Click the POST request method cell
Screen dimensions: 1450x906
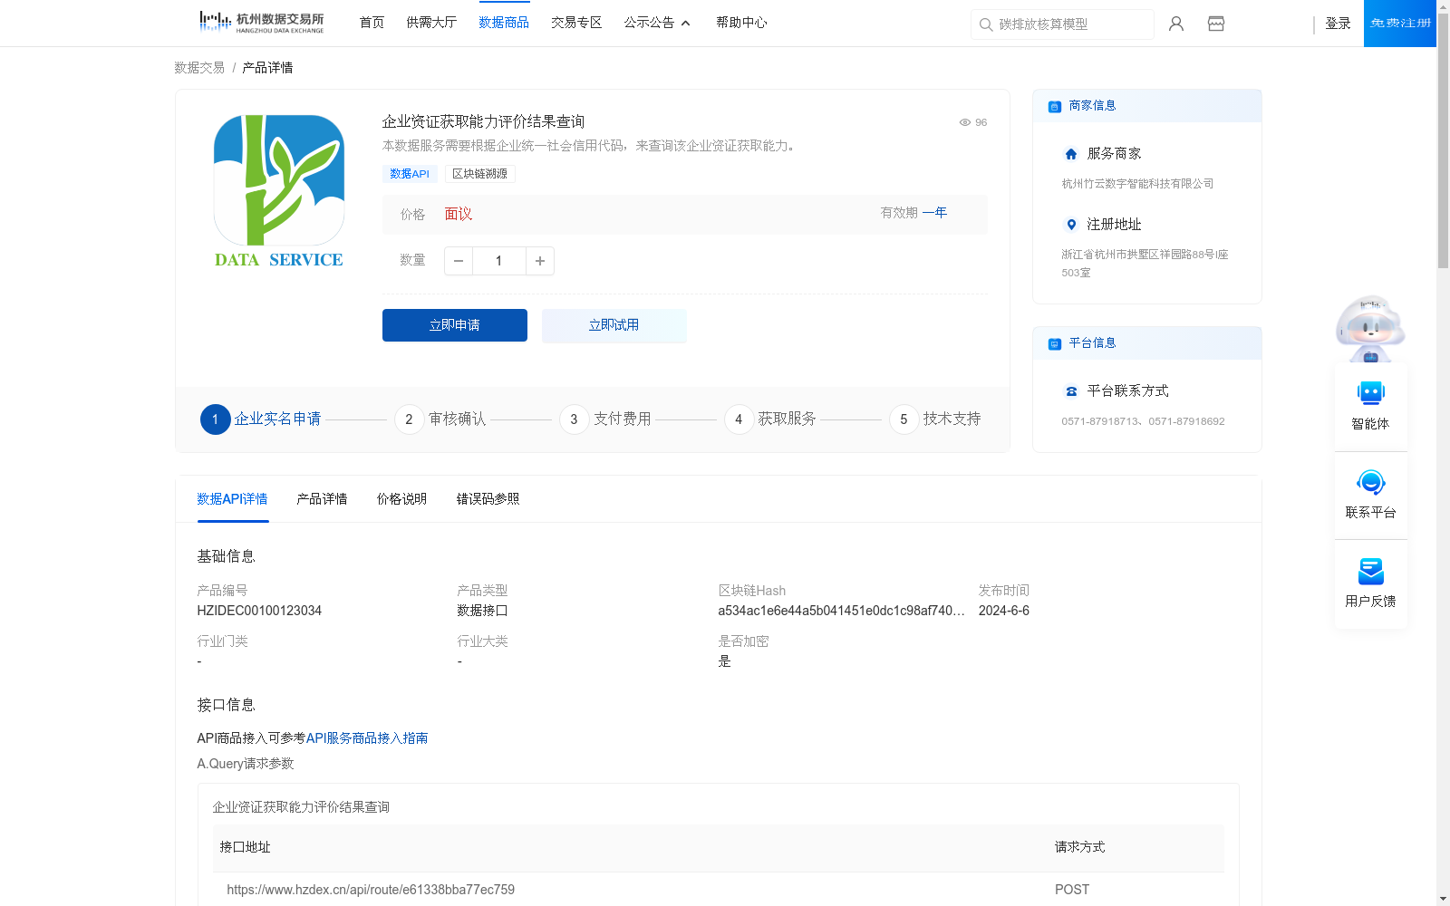[x=1072, y=890]
